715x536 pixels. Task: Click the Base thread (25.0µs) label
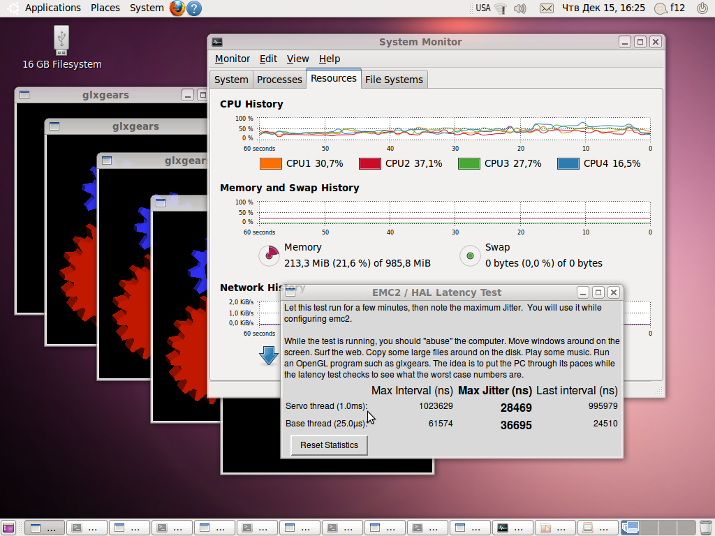[x=327, y=424]
